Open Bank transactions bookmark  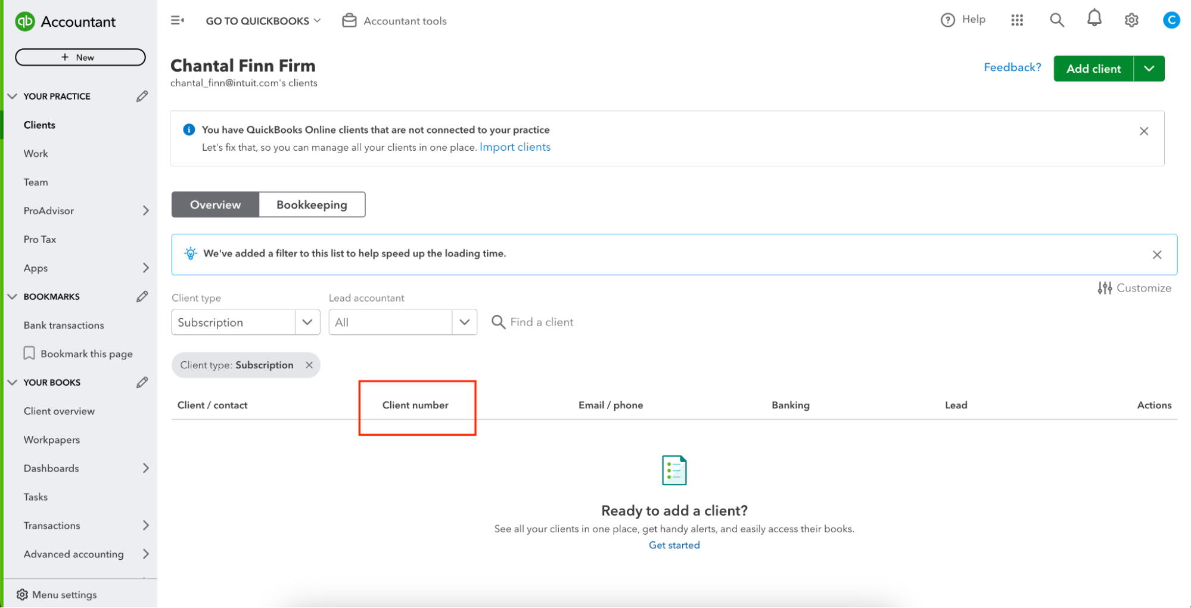coord(64,325)
